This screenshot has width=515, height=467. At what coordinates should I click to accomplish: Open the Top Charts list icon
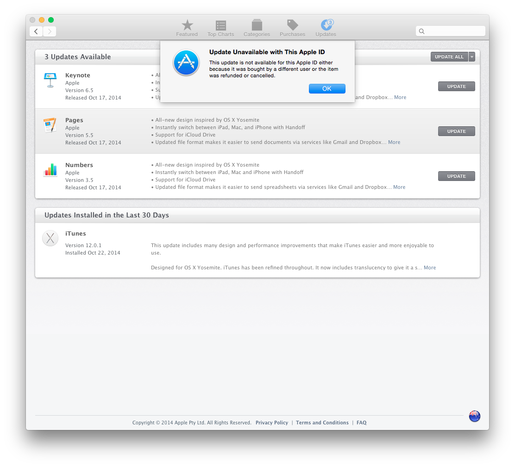pos(221,28)
